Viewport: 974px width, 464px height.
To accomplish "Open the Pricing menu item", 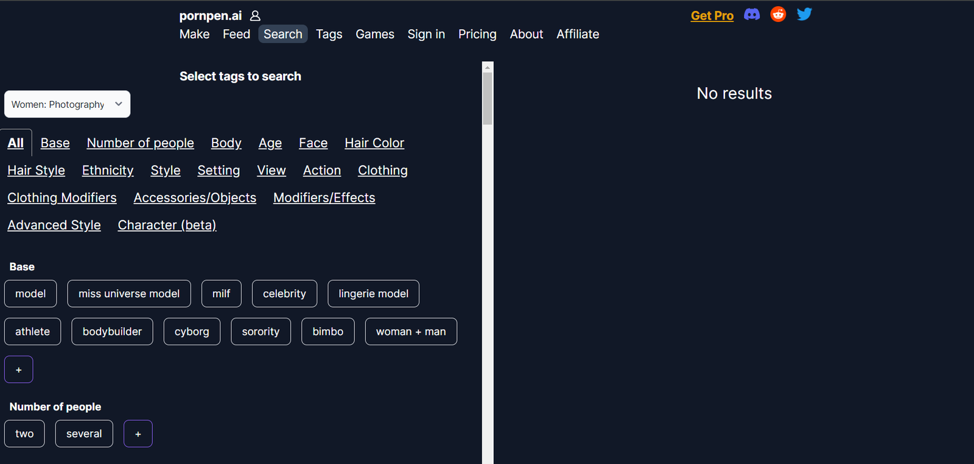I will coord(477,34).
